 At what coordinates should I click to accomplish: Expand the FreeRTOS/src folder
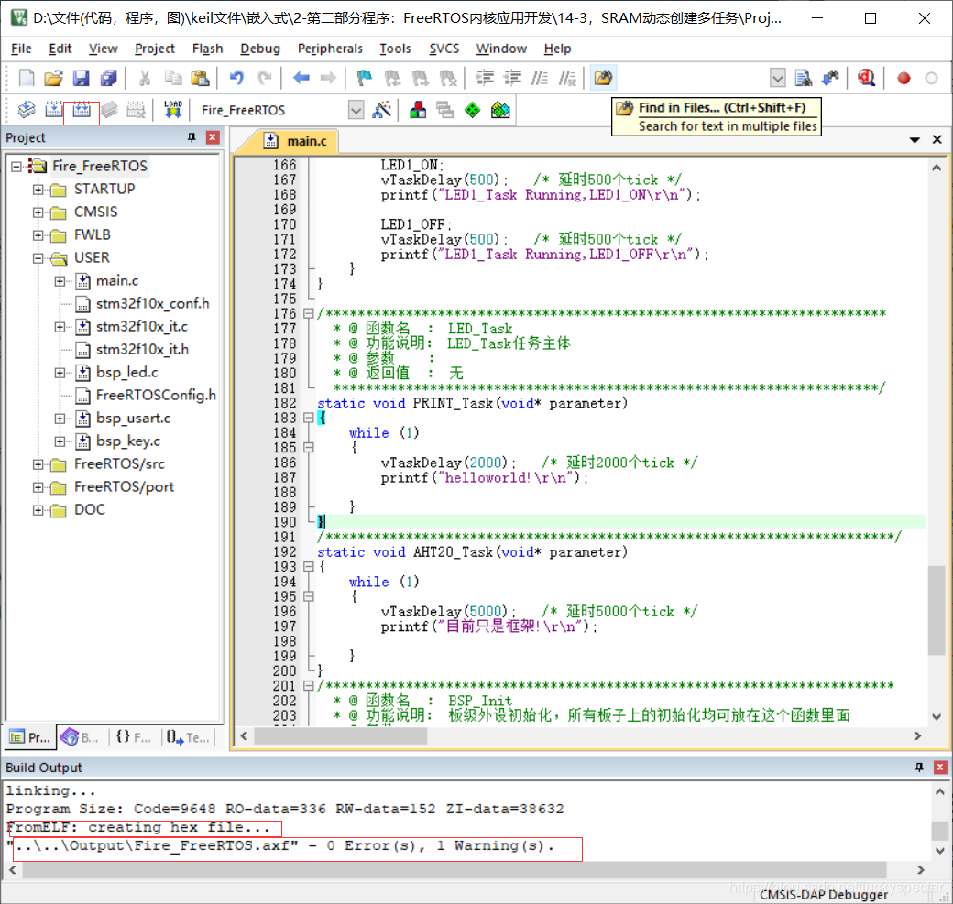38,464
